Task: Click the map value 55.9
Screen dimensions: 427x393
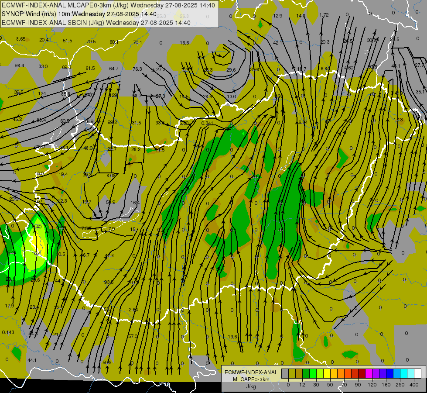Action: coord(110,202)
